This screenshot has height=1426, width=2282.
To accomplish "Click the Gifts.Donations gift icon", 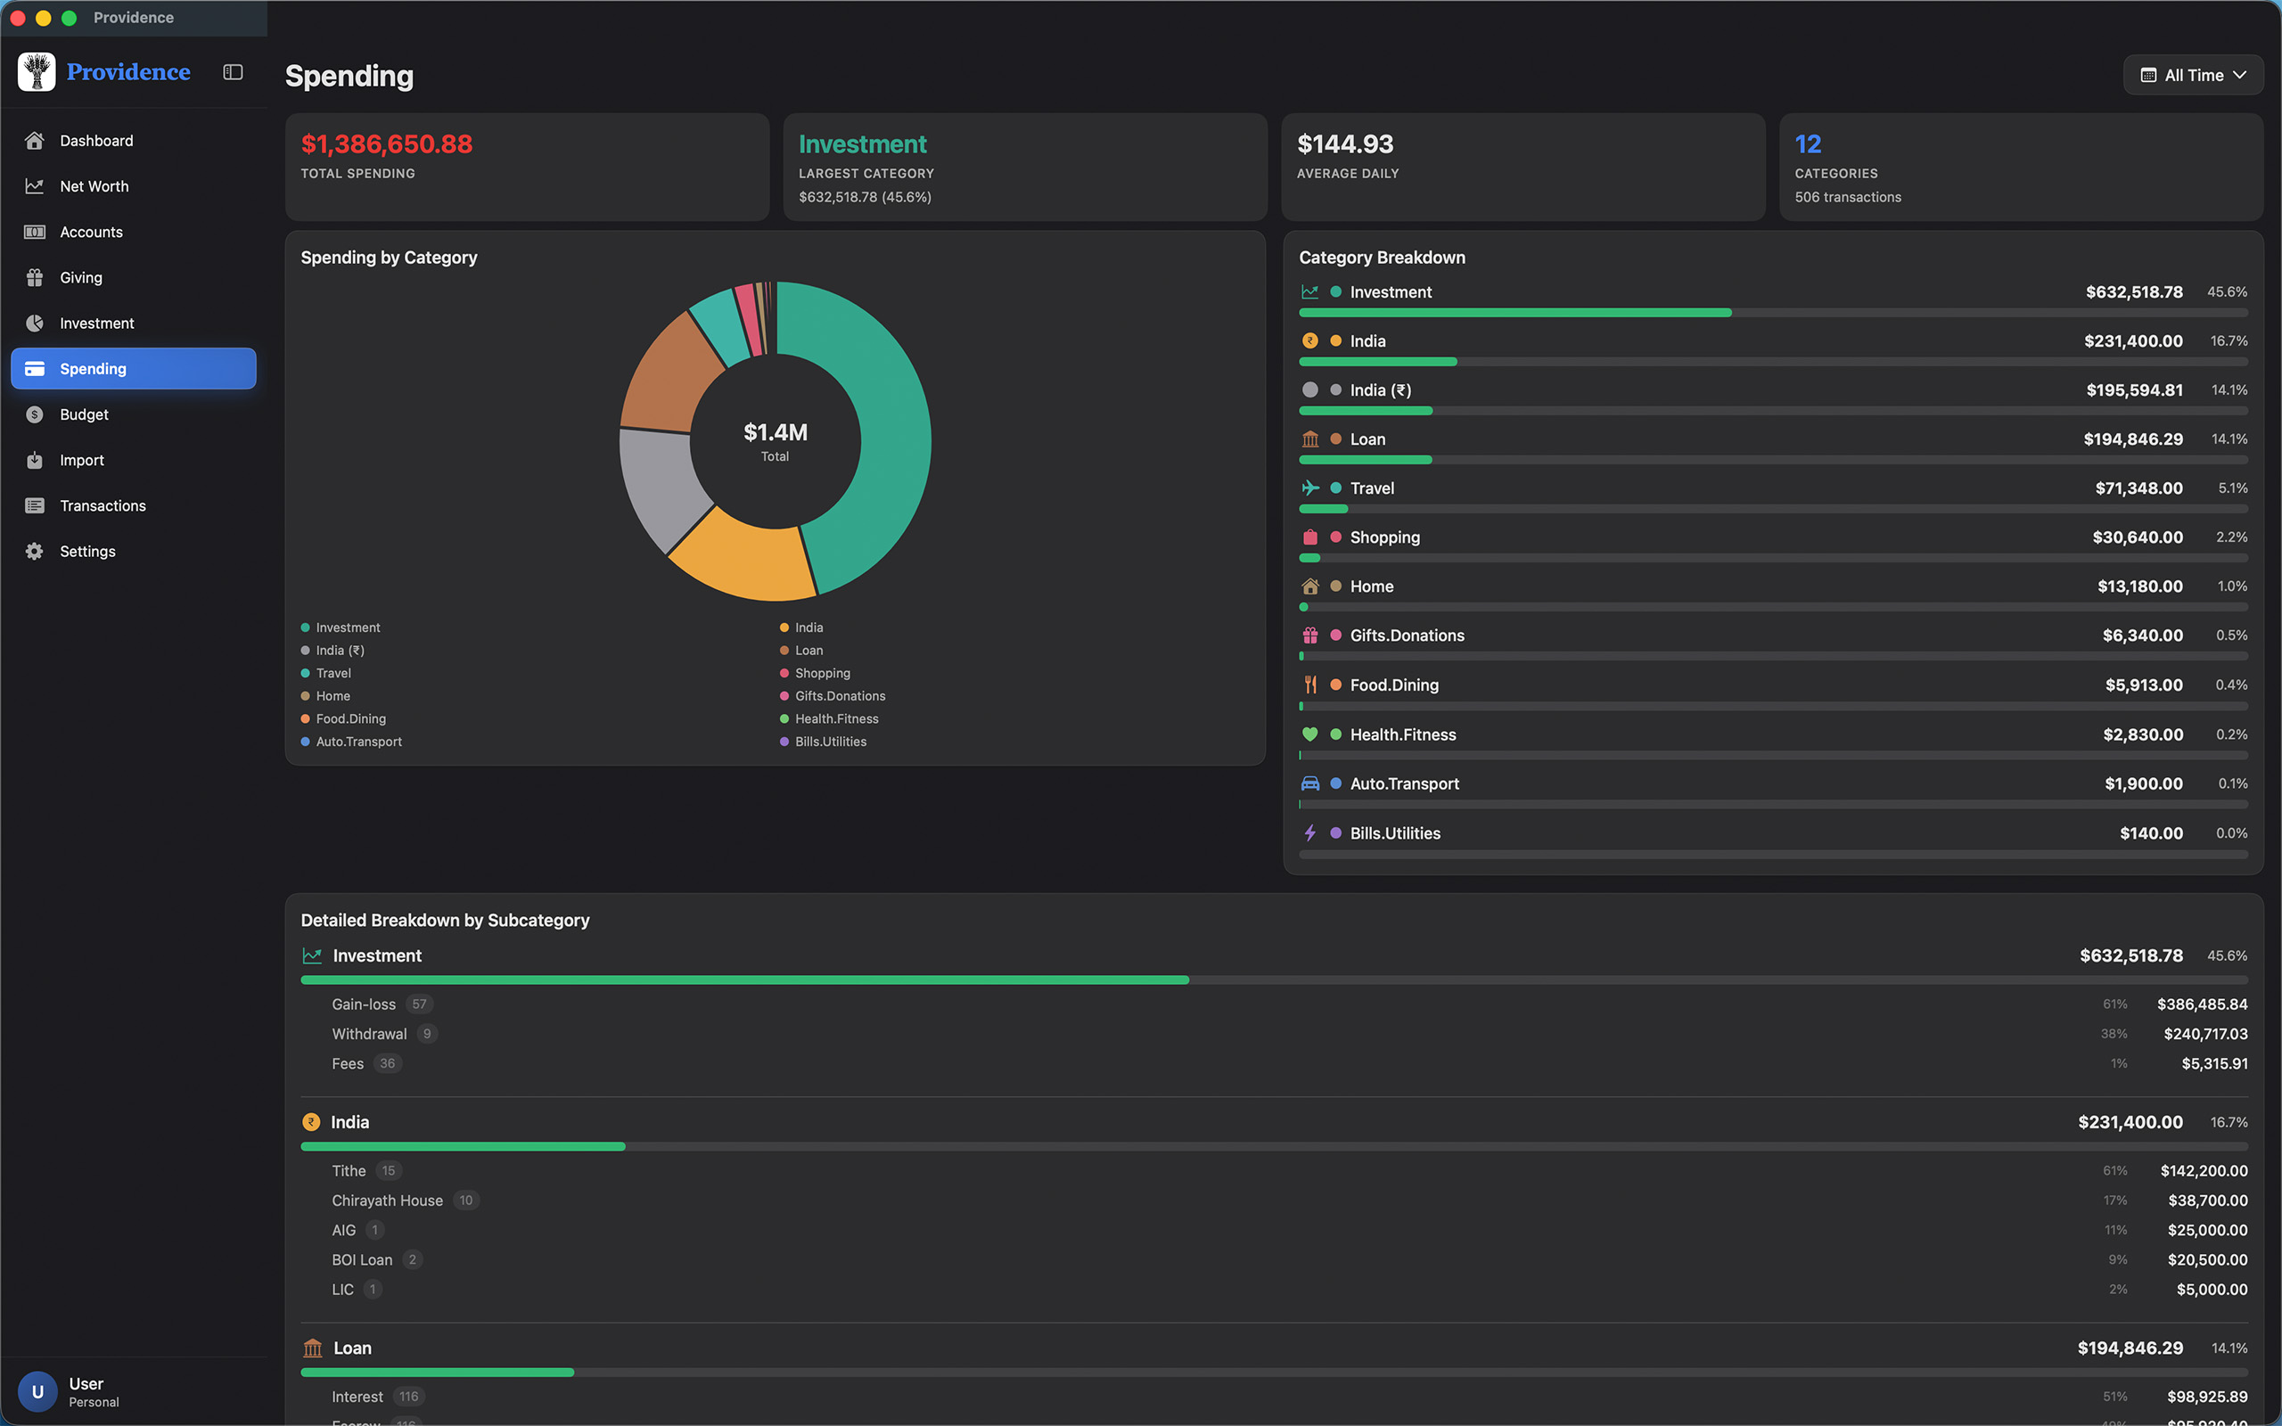I will point(1309,635).
